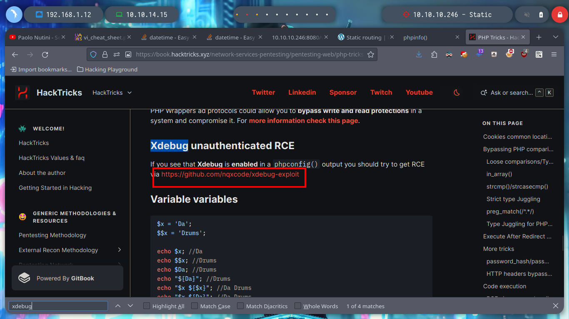Click the site padlock security icon
Viewport: 569px width, 319px height.
coord(105,54)
